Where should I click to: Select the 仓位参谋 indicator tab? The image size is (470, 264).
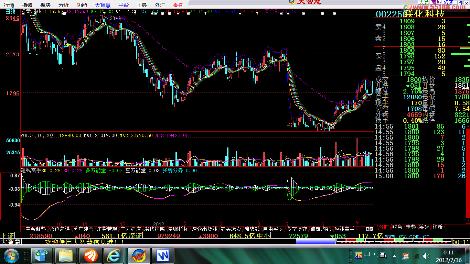pos(60,229)
